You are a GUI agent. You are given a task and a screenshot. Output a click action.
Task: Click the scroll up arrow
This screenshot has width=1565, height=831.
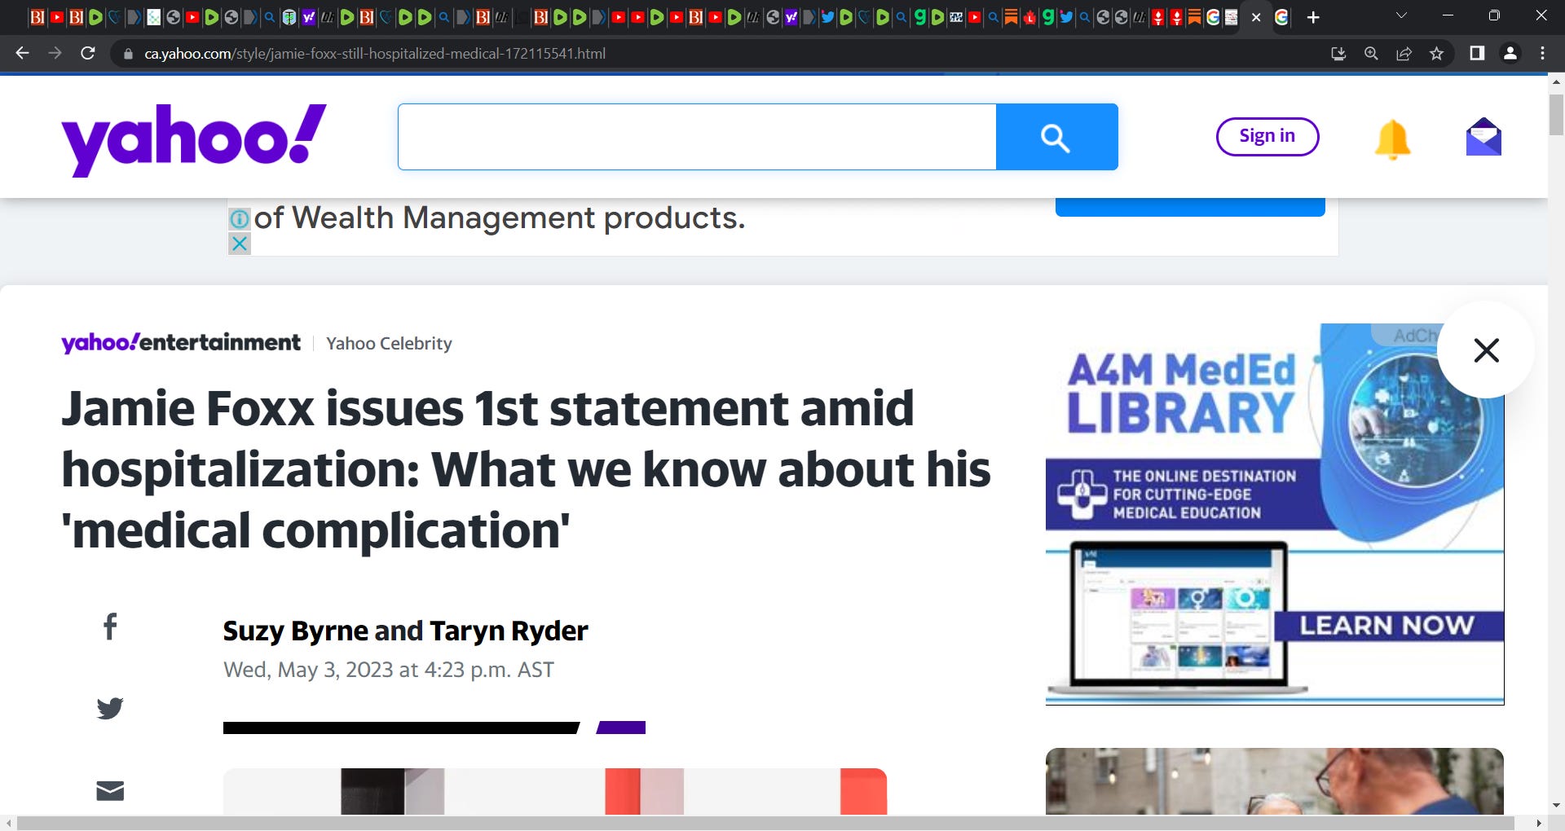click(1556, 82)
